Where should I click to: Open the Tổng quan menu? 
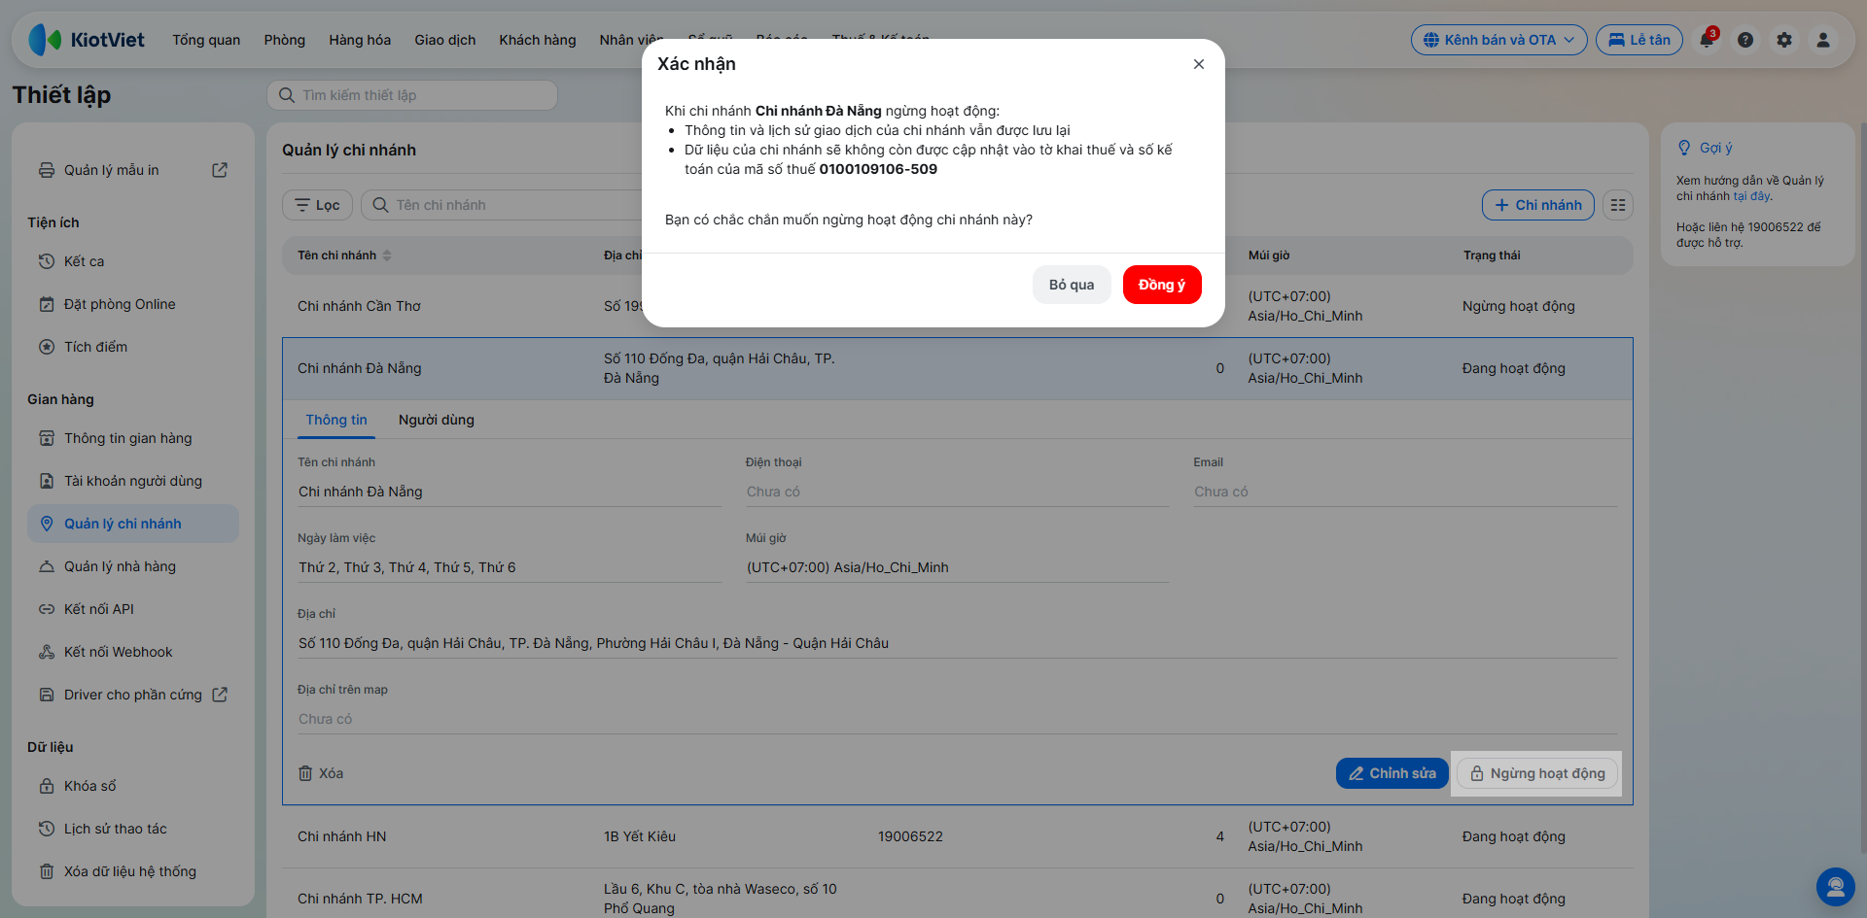[206, 40]
